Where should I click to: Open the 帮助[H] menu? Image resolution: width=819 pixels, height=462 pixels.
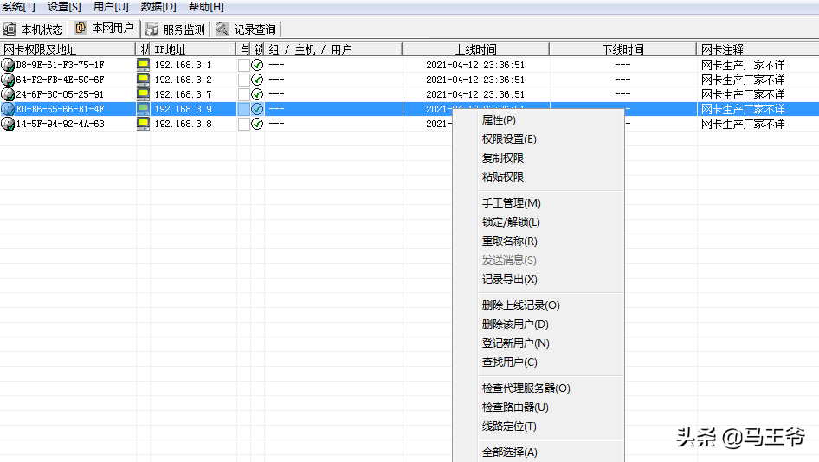click(206, 7)
